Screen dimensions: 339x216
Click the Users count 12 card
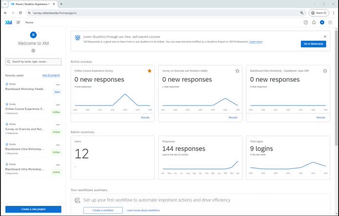(112, 158)
